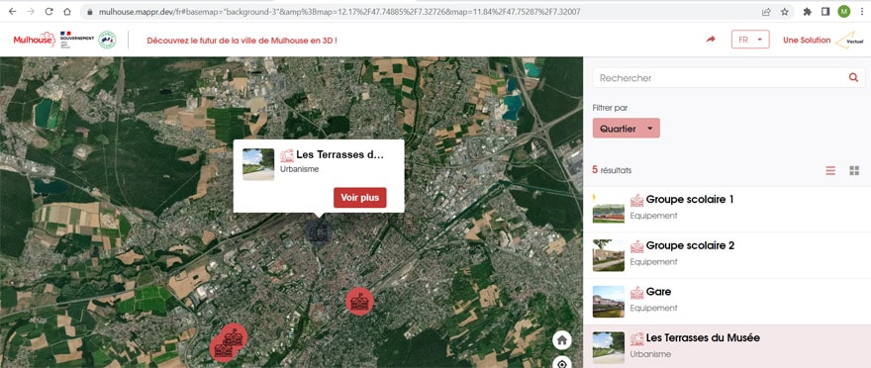The height and width of the screenshot is (368, 871).
Task: Click the popup thumbnail image
Action: [258, 164]
